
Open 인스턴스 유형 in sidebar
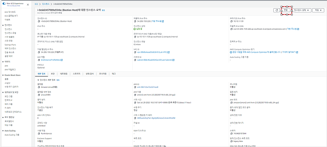point(10,33)
